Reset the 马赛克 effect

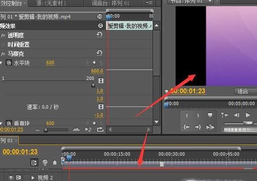click(x=99, y=53)
